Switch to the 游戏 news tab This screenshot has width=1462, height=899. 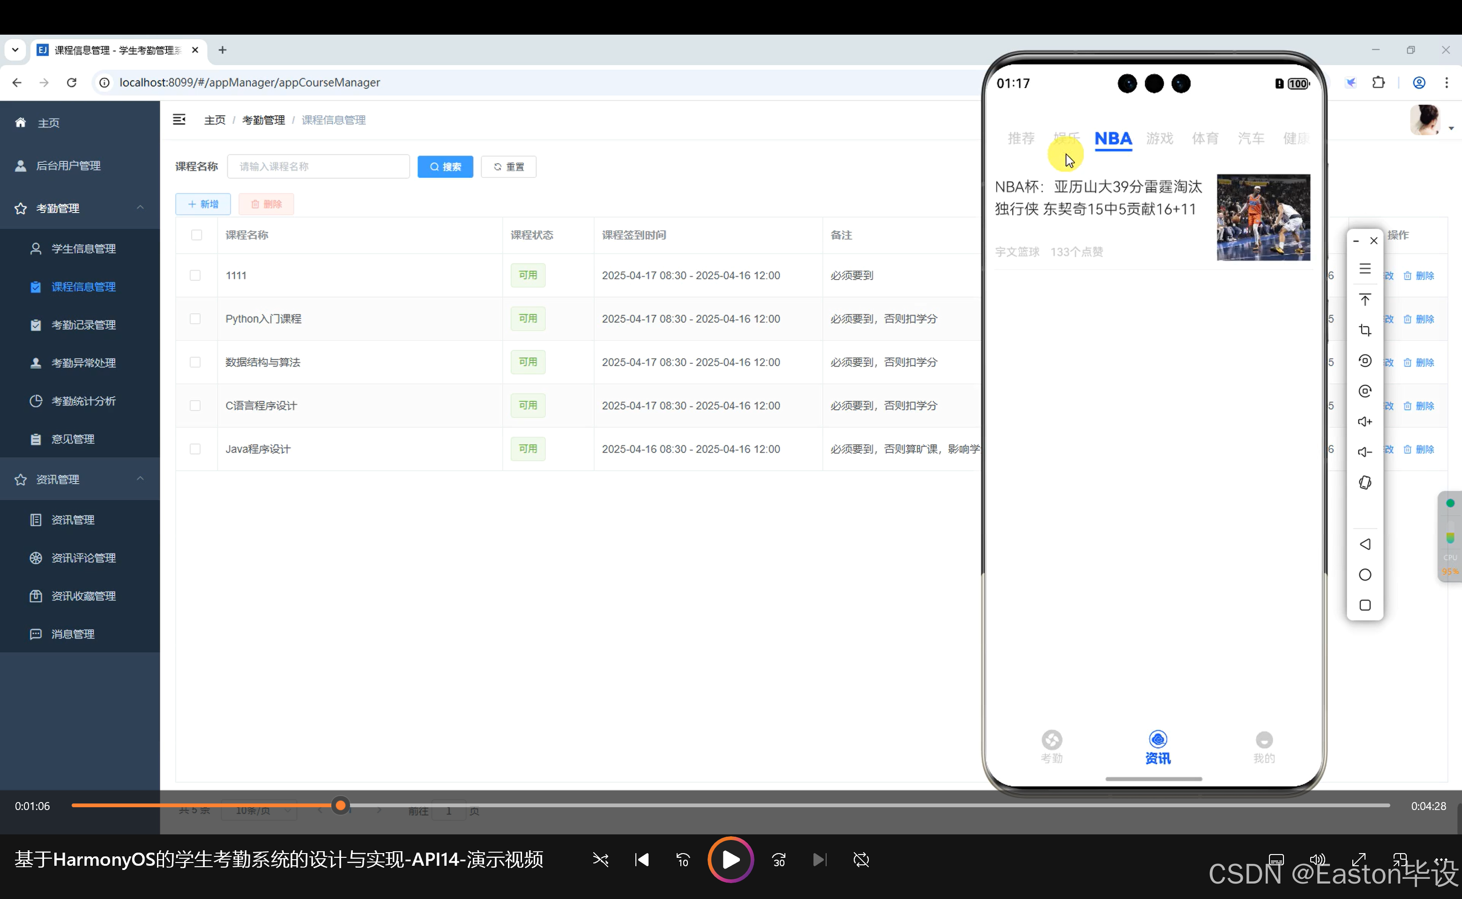(x=1159, y=139)
